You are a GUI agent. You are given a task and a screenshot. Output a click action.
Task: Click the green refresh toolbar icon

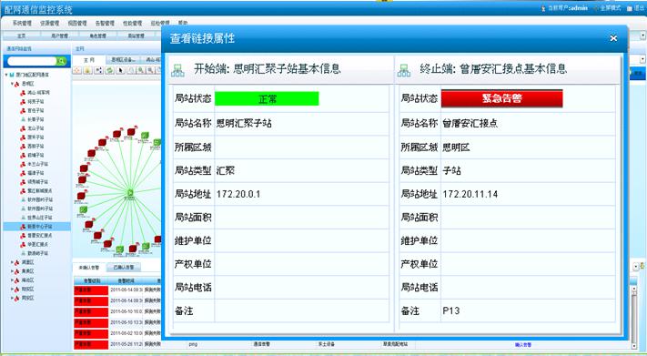click(x=109, y=71)
